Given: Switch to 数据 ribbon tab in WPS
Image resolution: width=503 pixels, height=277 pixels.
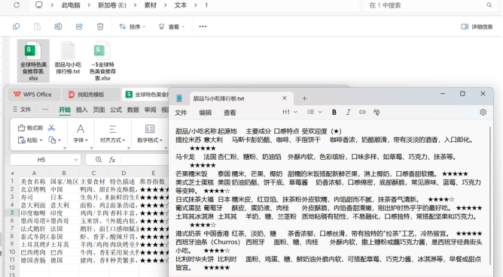Looking at the screenshot, I should click(x=133, y=110).
